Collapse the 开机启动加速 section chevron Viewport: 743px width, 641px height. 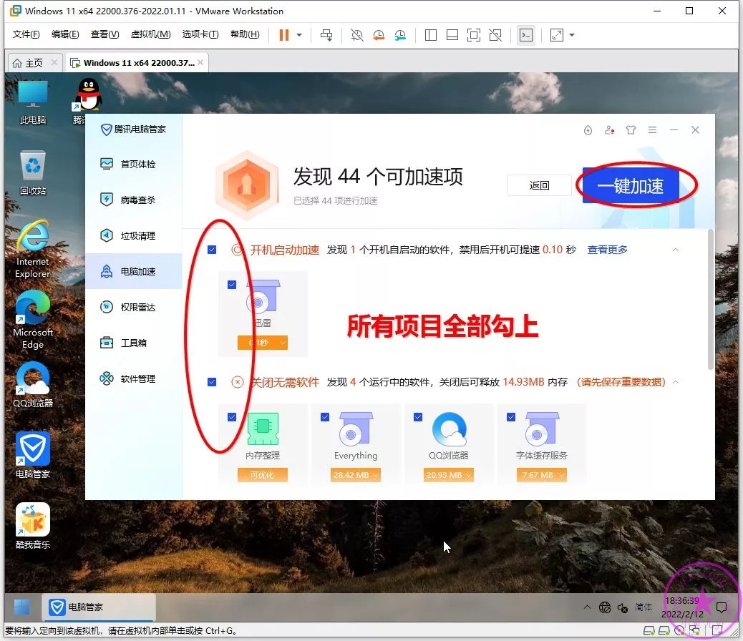click(674, 250)
